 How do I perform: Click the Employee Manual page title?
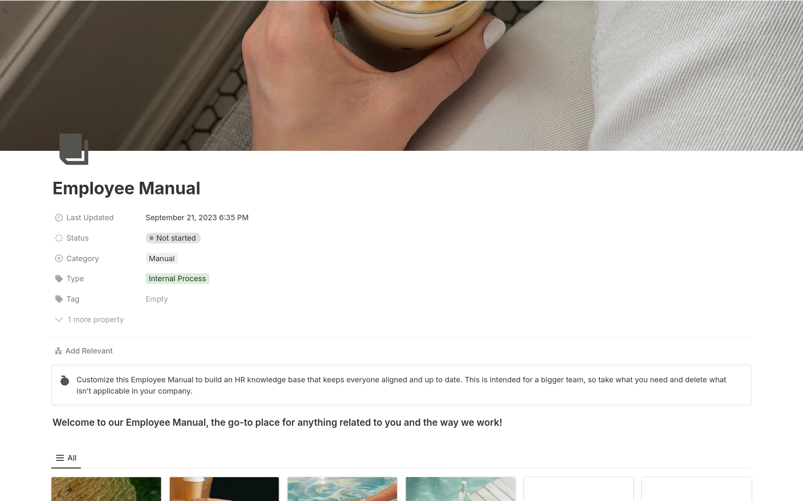[x=126, y=188]
